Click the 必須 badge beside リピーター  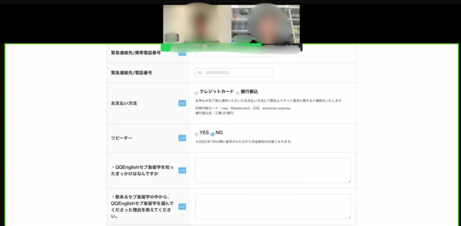pyautogui.click(x=182, y=138)
